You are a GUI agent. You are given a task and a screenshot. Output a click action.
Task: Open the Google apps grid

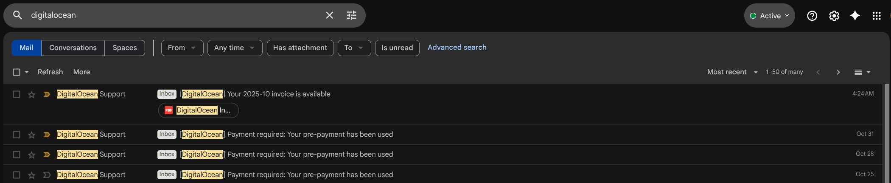pyautogui.click(x=877, y=16)
